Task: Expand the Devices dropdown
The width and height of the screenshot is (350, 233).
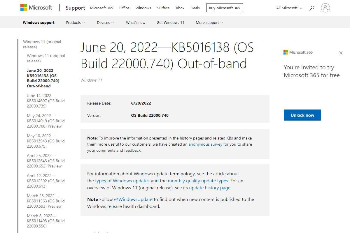Action: click(x=105, y=22)
